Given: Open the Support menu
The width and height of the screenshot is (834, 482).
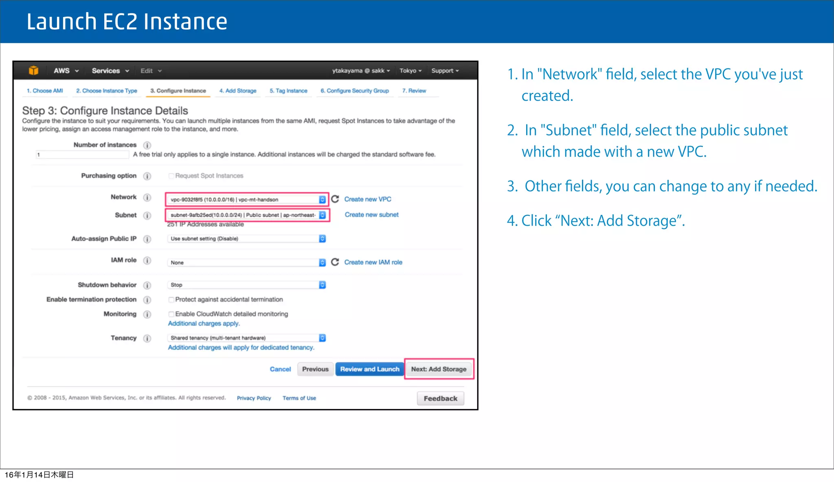Looking at the screenshot, I should 445,71.
